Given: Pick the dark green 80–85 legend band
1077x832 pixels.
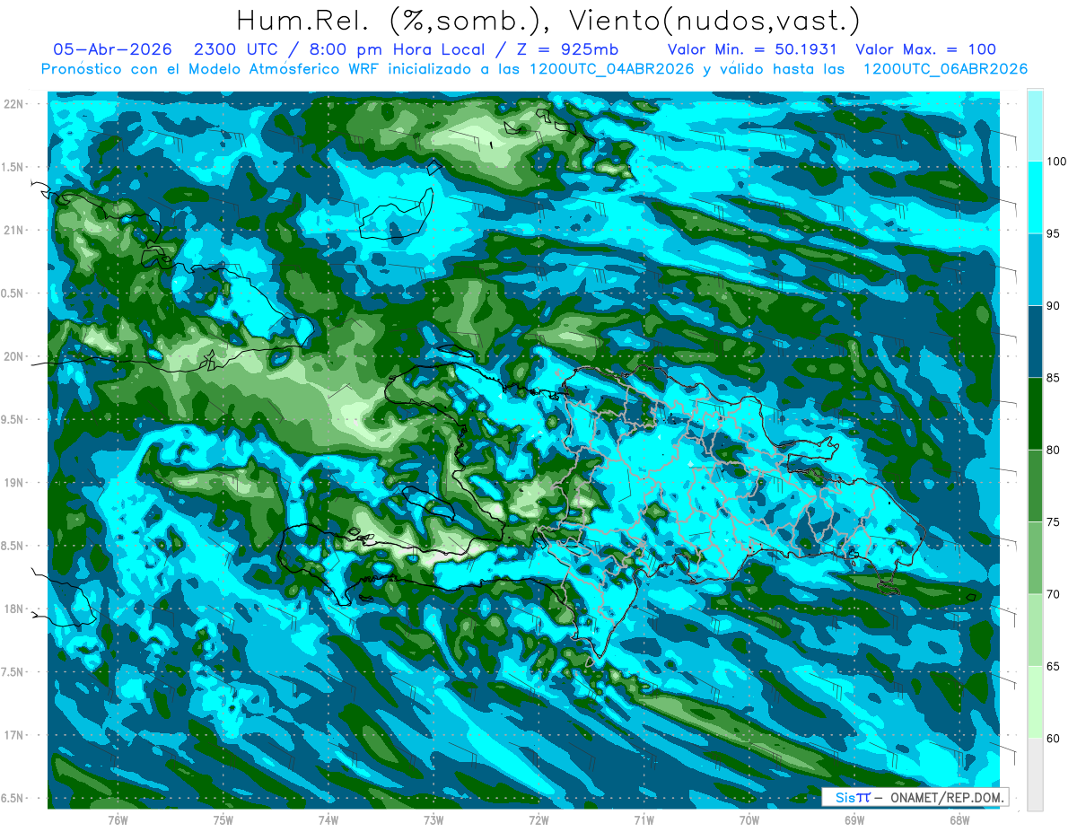Looking at the screenshot, I should tap(1035, 414).
